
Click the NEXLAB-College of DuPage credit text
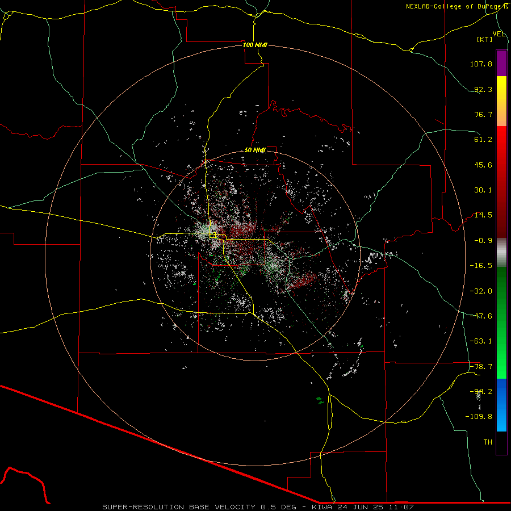[456, 6]
